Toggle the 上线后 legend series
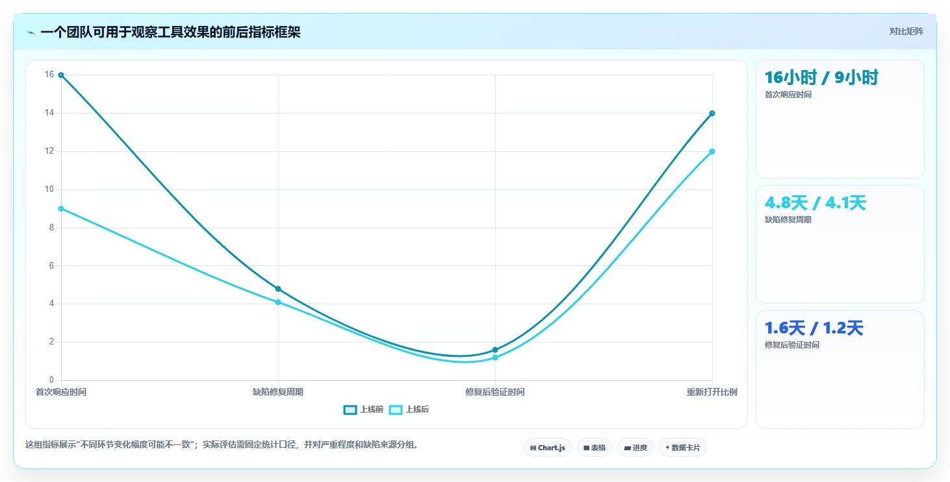This screenshot has height=482, width=950. pyautogui.click(x=409, y=409)
